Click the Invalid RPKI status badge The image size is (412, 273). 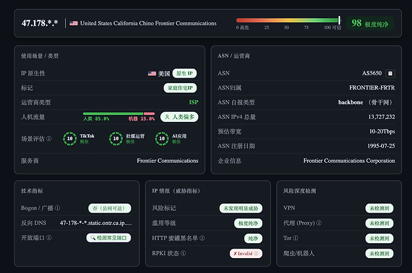click(x=246, y=253)
